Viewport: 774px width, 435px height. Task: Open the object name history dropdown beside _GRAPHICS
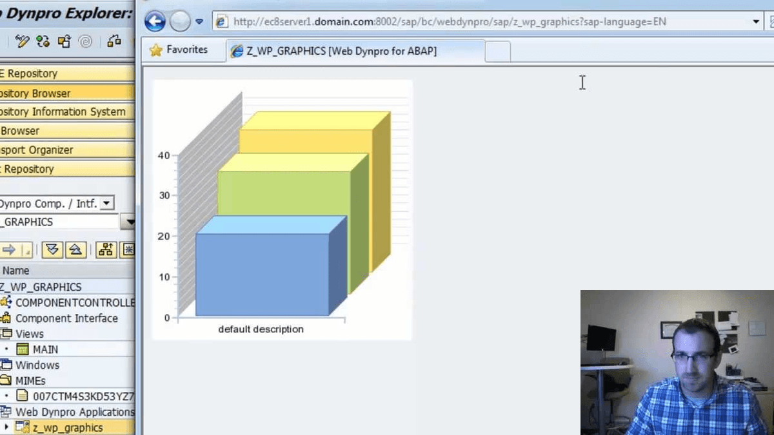click(x=128, y=222)
